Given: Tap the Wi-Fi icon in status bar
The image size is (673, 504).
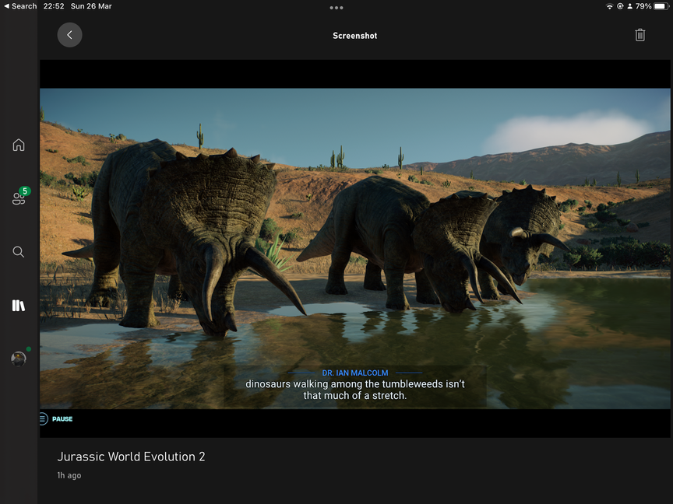Looking at the screenshot, I should 609,6.
